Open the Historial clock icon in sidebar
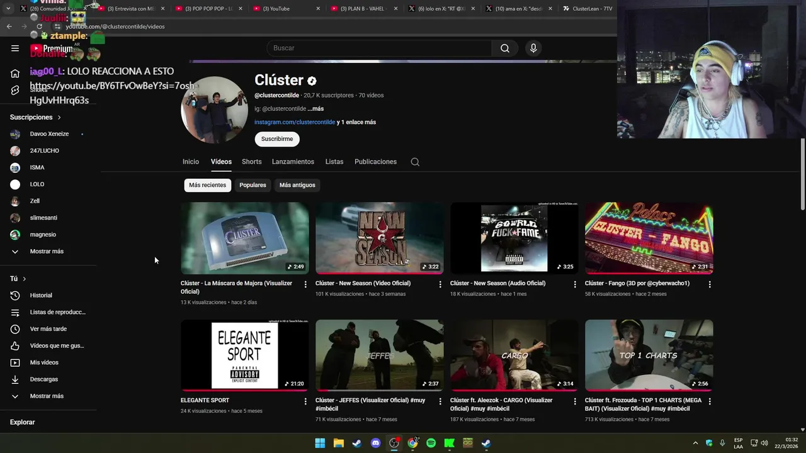The width and height of the screenshot is (806, 453). (x=15, y=295)
